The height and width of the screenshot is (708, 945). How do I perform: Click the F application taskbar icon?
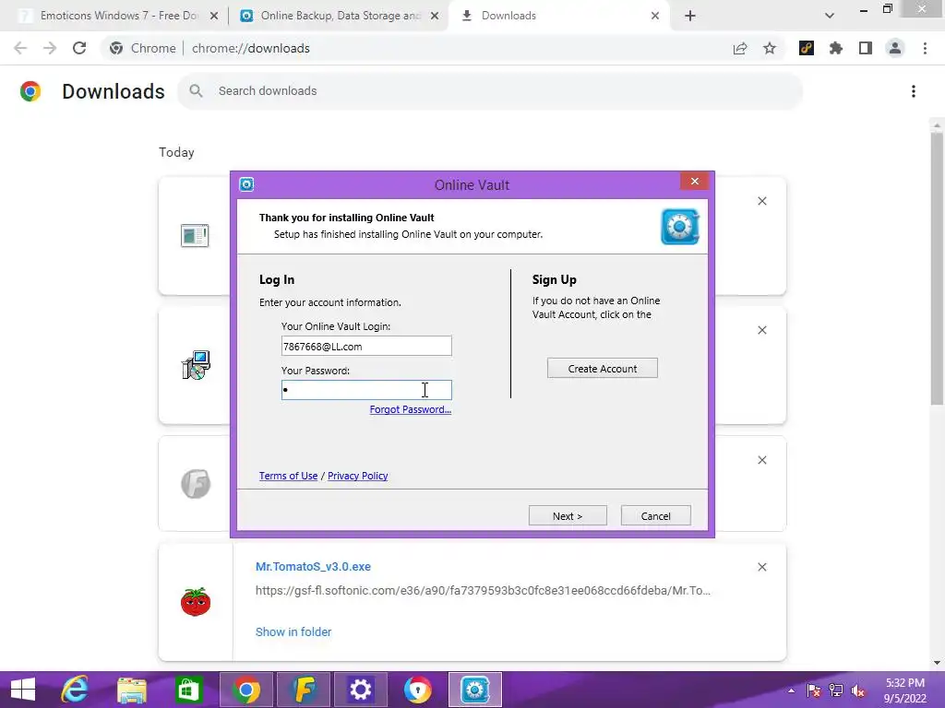(304, 690)
